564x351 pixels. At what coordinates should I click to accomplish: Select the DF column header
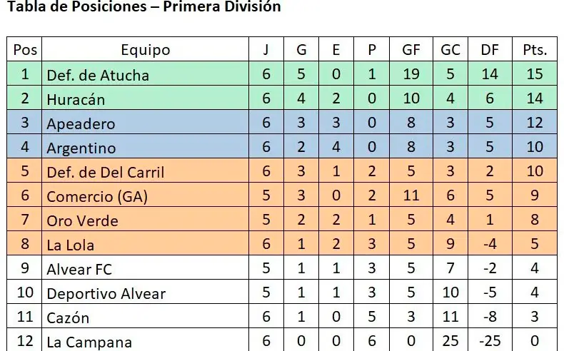pyautogui.click(x=490, y=50)
